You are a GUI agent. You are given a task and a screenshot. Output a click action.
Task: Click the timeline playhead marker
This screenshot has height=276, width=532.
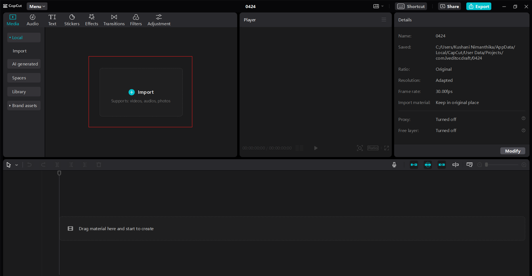[59, 173]
